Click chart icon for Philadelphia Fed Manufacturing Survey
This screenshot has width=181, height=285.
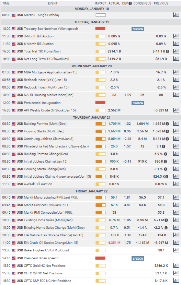click(176, 146)
